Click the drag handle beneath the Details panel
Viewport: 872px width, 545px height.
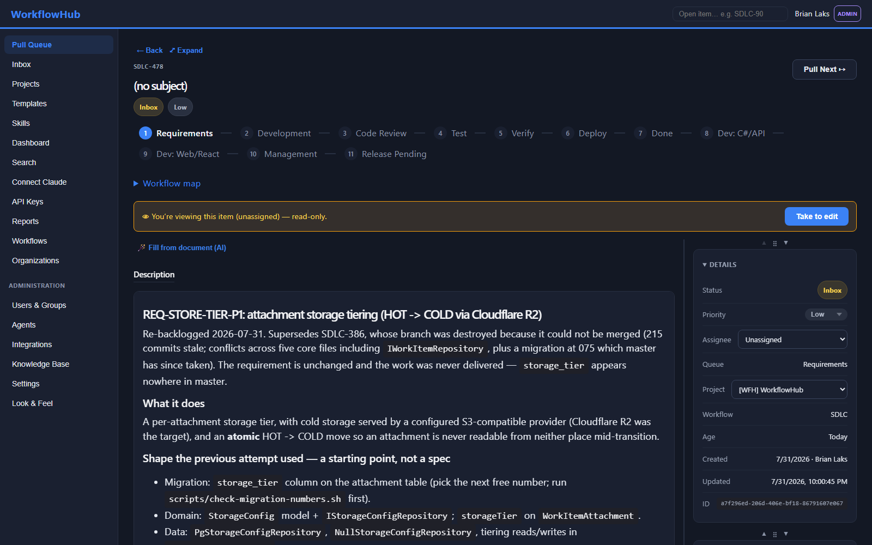click(x=775, y=535)
